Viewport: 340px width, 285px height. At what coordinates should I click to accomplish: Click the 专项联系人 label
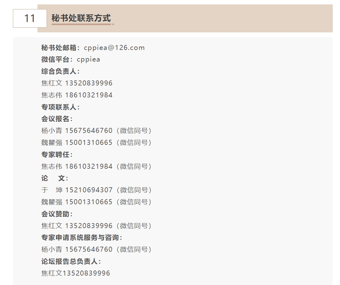click(x=60, y=107)
